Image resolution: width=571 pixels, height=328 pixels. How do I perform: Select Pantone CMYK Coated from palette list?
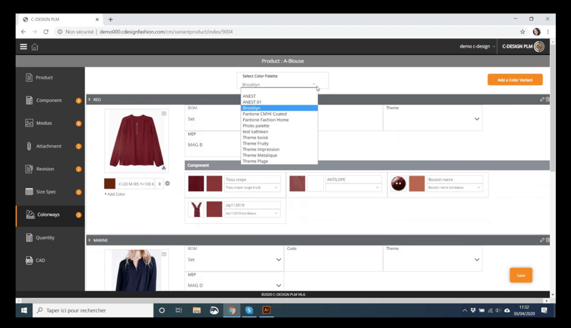click(x=265, y=114)
